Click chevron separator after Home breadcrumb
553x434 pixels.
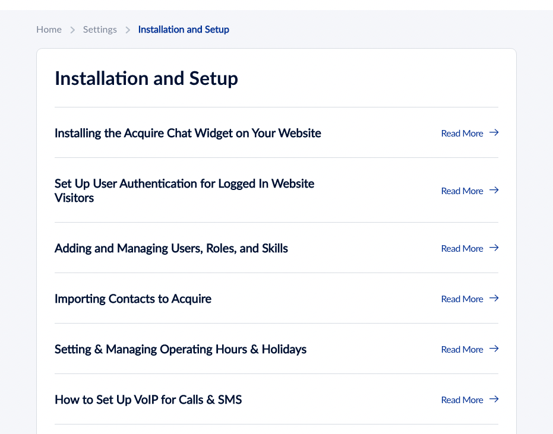[x=72, y=30]
